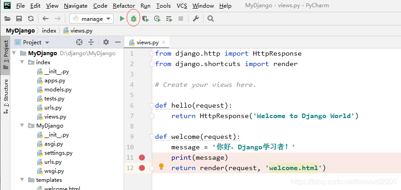Select wsgi.py in the project tree
Viewport: 401px width, 190px height.
tap(54, 171)
